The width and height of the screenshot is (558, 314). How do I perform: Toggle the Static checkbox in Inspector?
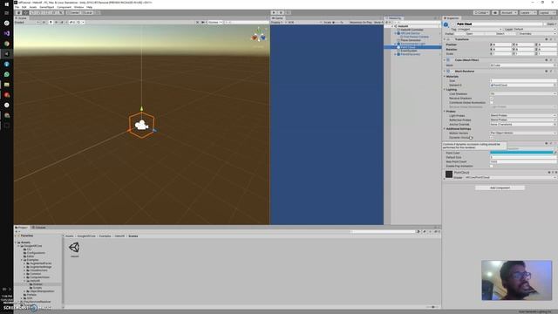[x=545, y=24]
